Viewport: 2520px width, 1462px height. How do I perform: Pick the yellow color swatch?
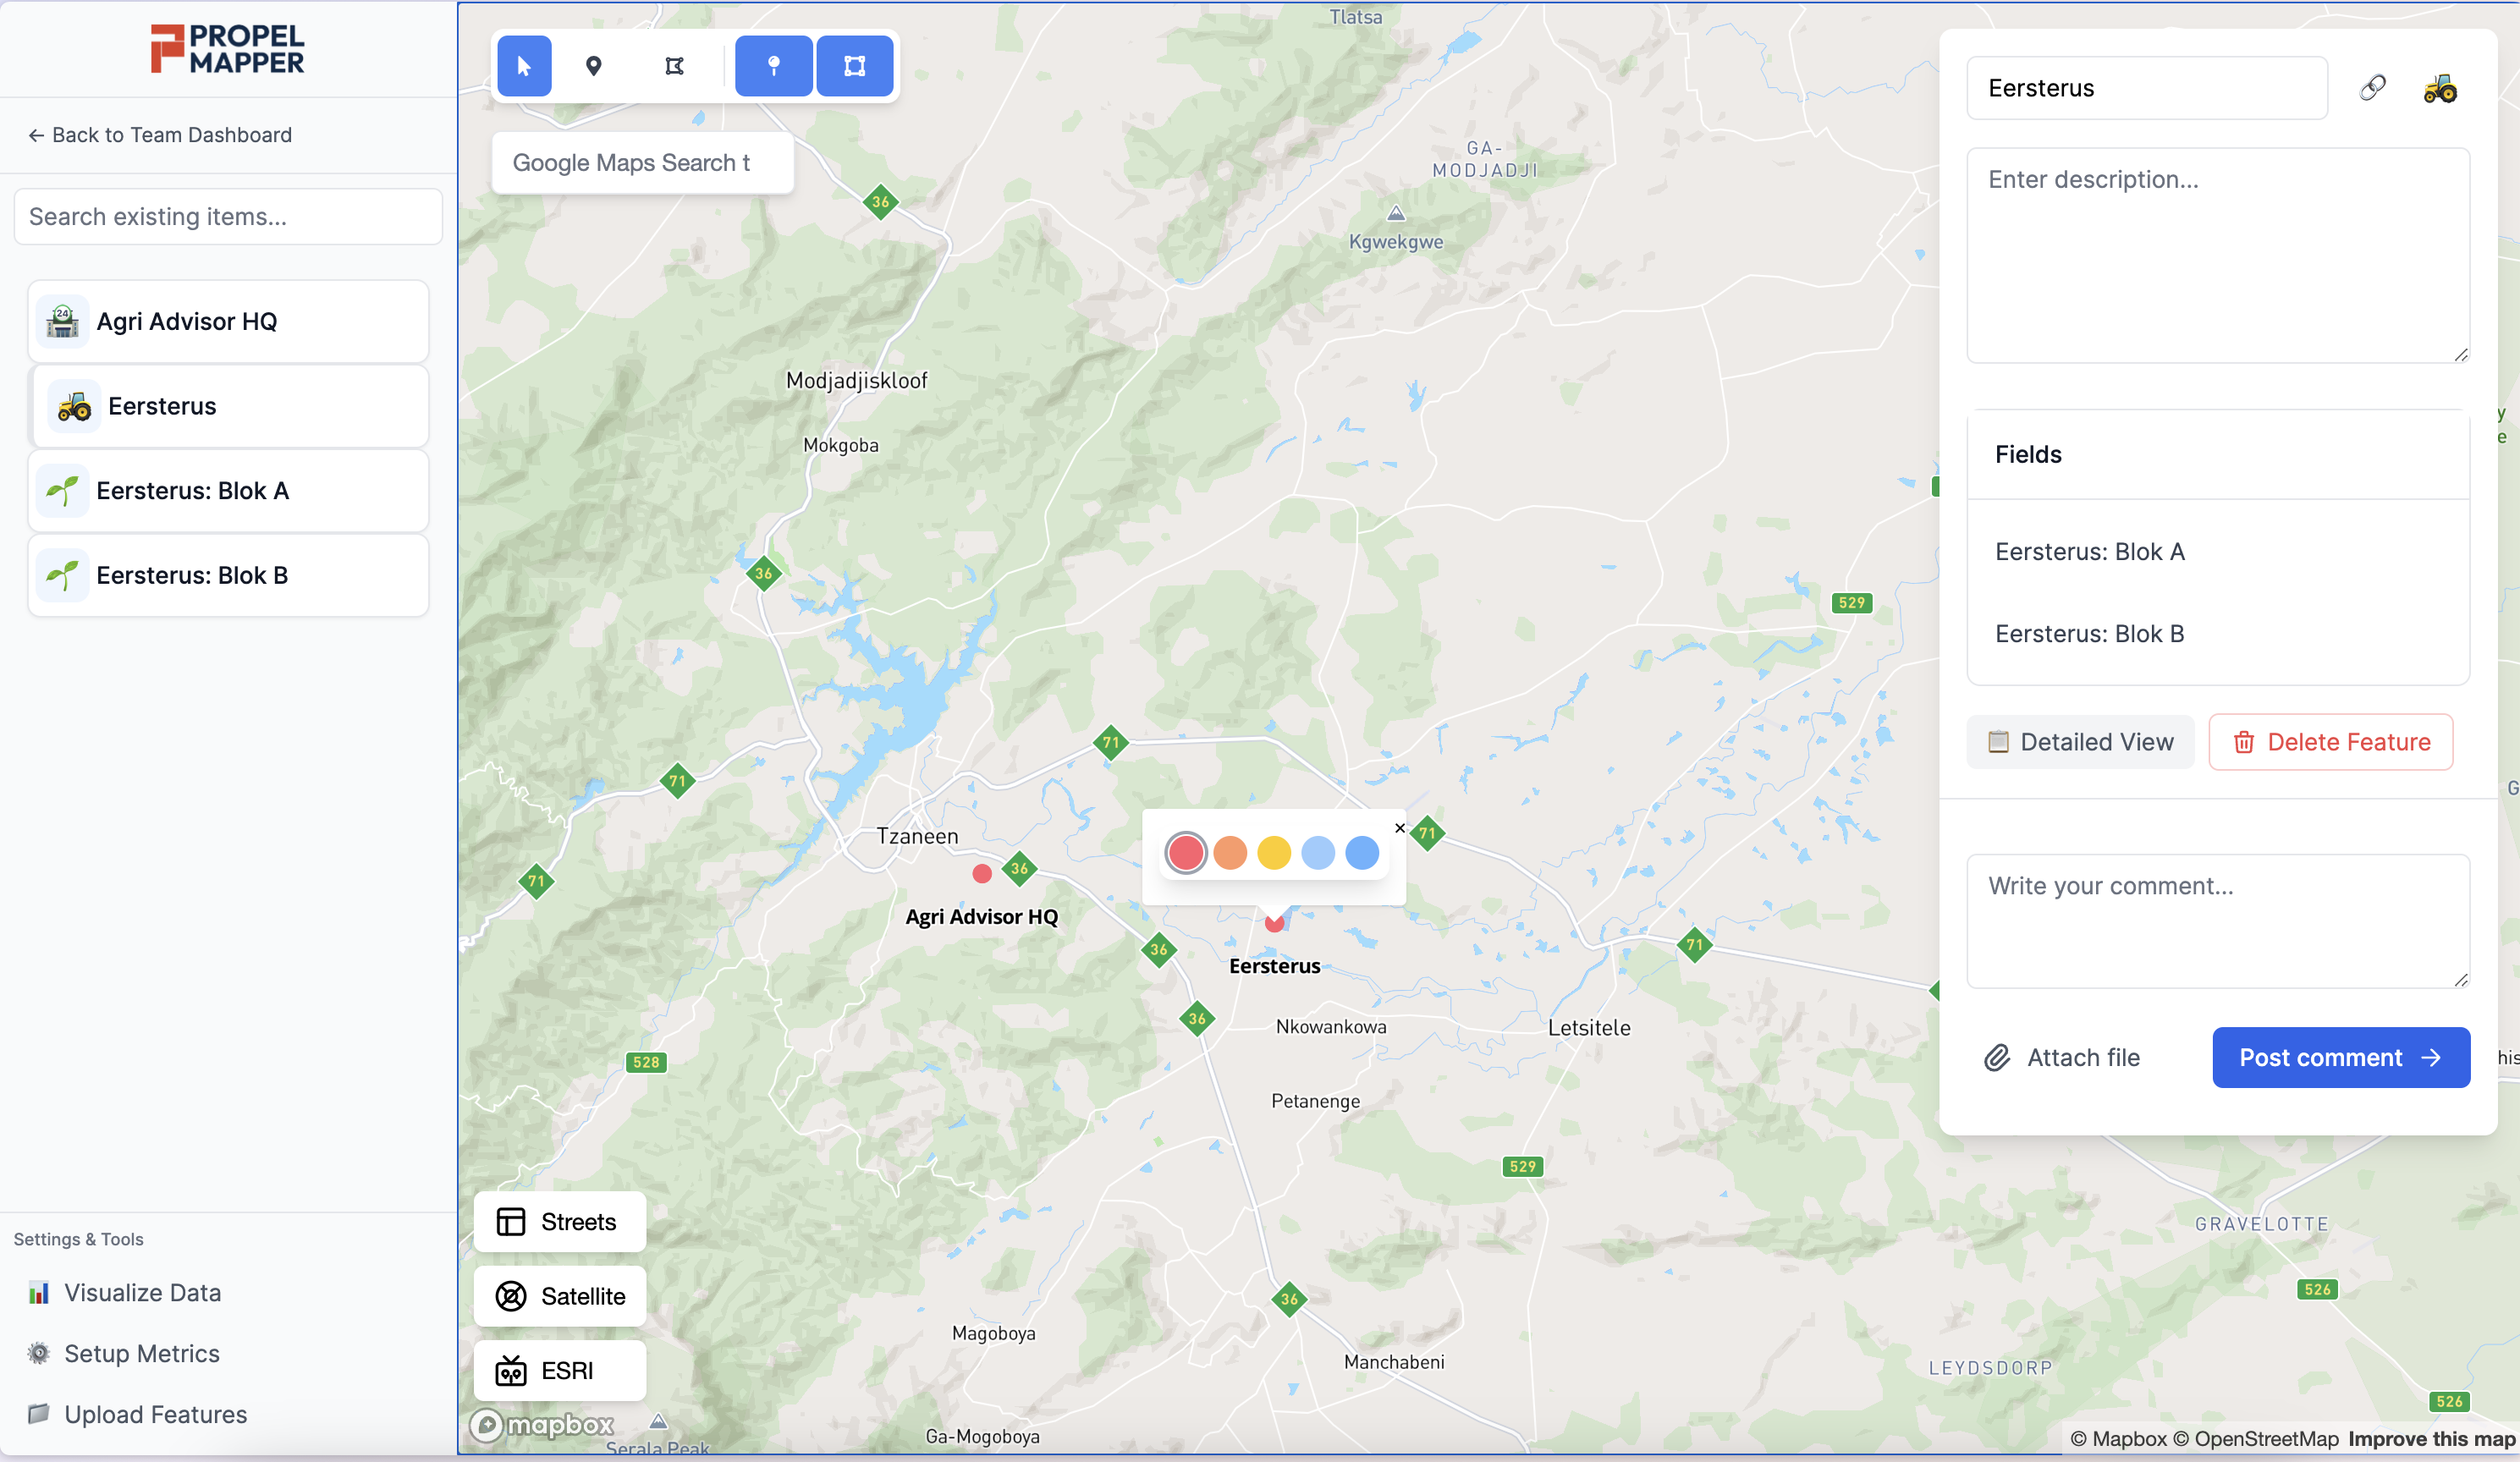coord(1273,853)
